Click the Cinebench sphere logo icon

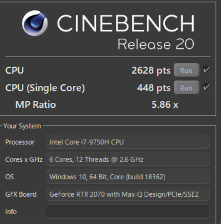coord(35,23)
